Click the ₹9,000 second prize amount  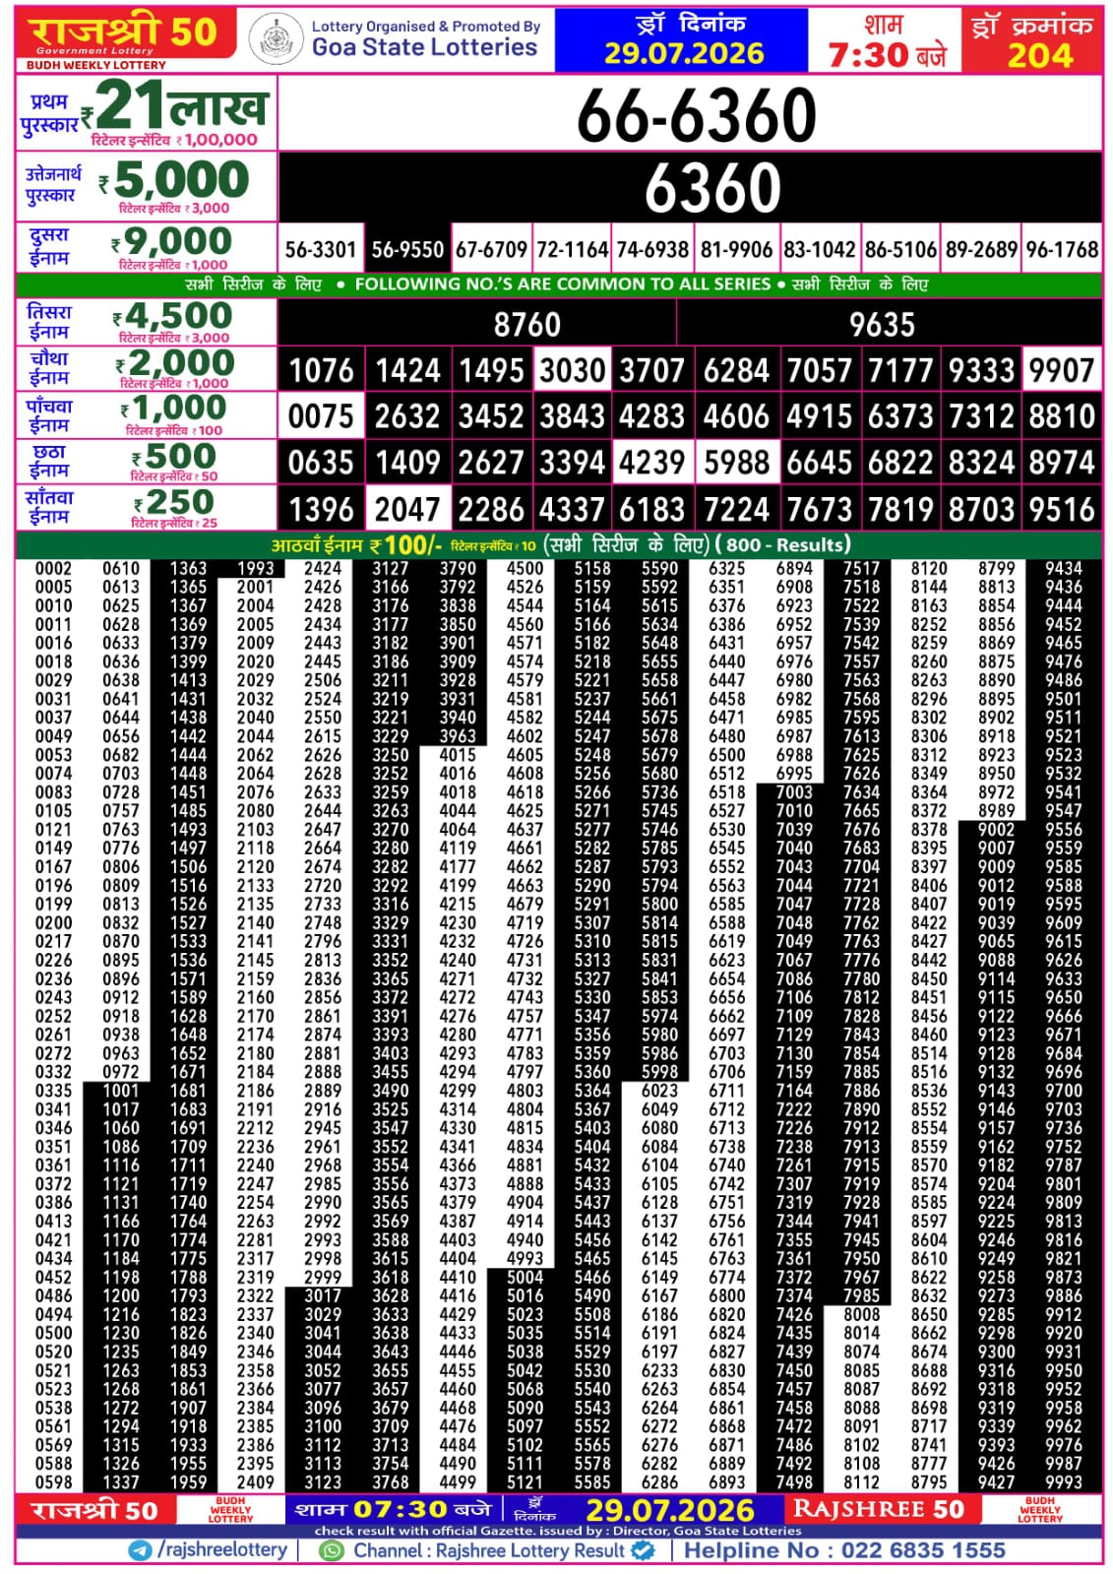pos(172,241)
